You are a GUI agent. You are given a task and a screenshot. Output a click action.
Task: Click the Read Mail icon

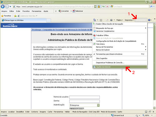(107, 20)
